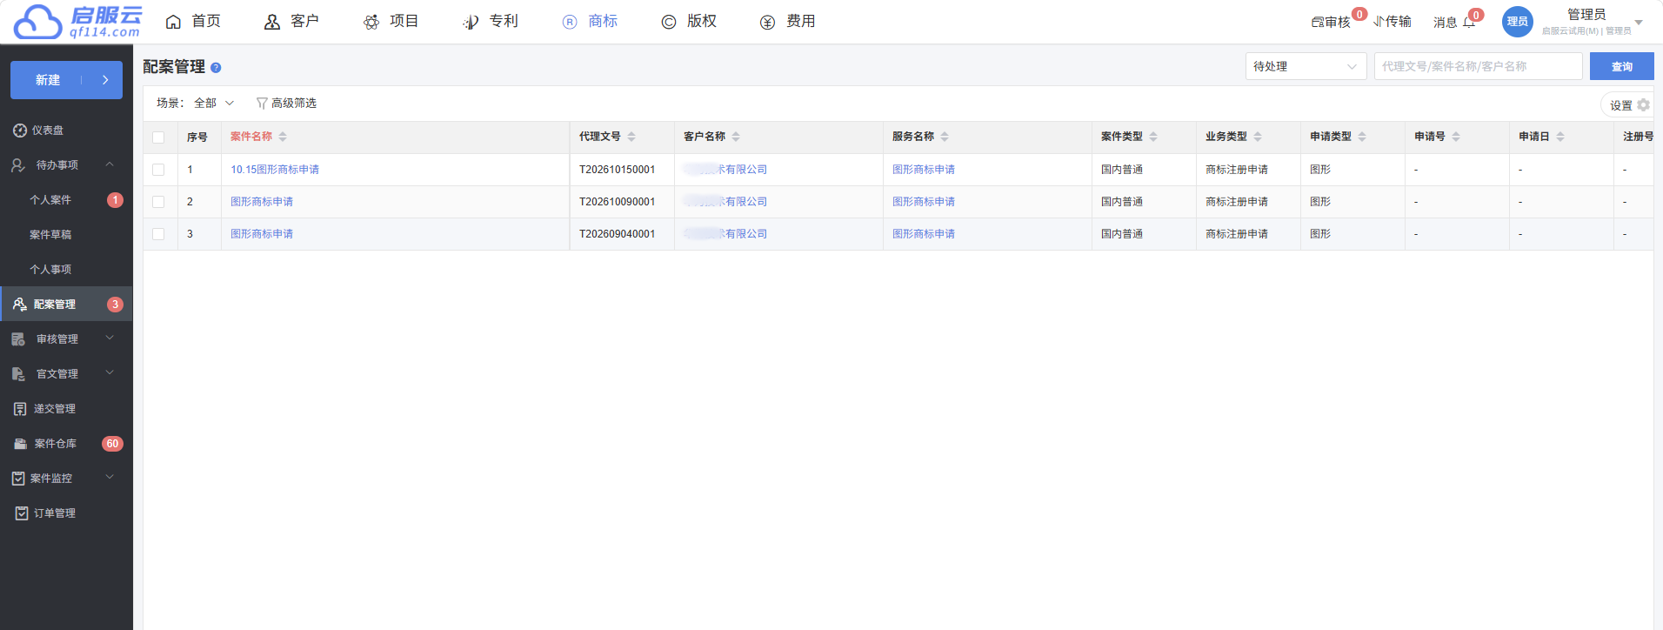Open the 管理员 account dropdown arrow
Screen dimensions: 1663x630
point(1639,23)
